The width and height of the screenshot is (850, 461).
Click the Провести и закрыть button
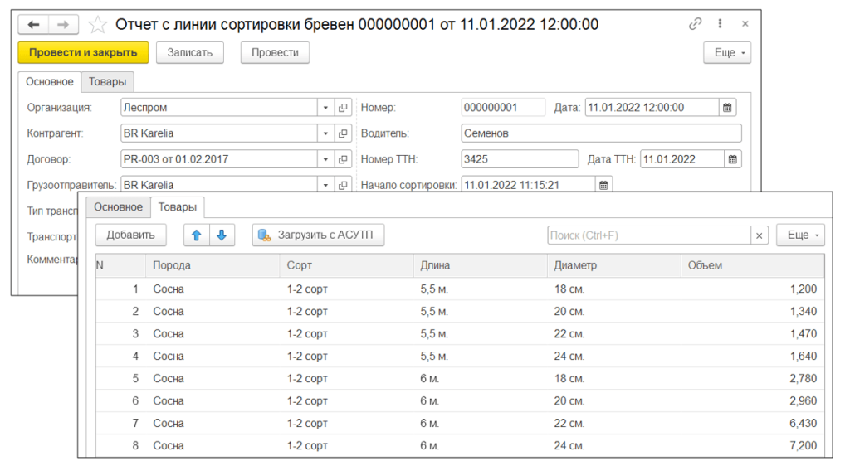tap(83, 52)
